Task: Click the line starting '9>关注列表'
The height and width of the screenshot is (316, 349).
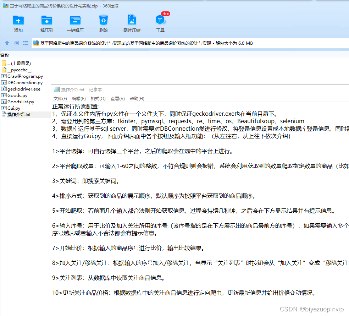Action: point(109,278)
